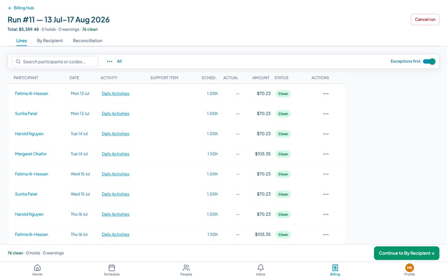The width and height of the screenshot is (447, 279).
Task: Open actions menu for Margaret Okafor row
Action: [x=326, y=154]
